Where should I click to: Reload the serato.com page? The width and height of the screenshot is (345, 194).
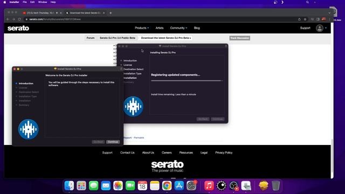point(19,19)
